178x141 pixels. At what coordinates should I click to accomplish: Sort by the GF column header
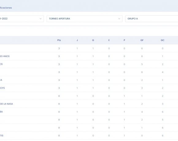click(x=142, y=40)
